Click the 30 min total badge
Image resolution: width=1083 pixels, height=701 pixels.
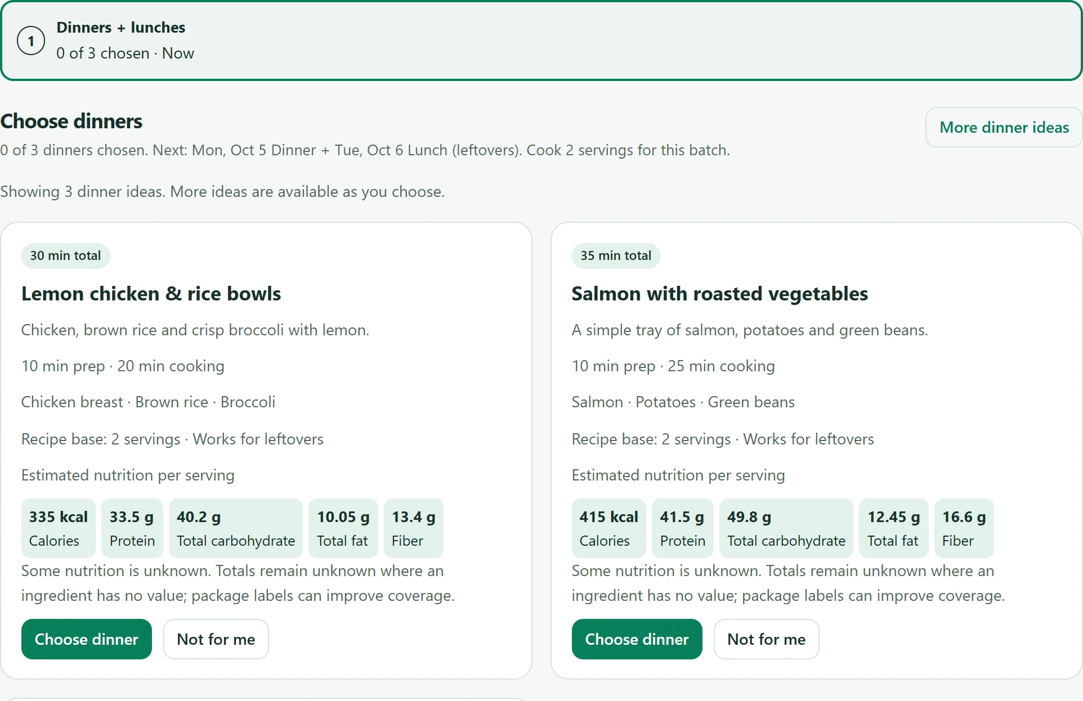point(66,255)
